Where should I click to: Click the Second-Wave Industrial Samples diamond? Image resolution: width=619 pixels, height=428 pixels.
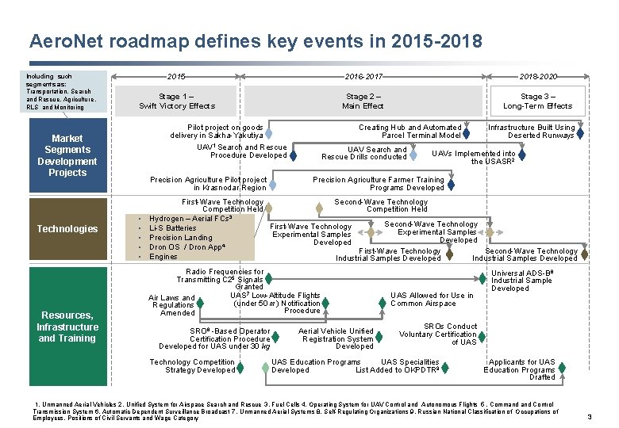[585, 254]
